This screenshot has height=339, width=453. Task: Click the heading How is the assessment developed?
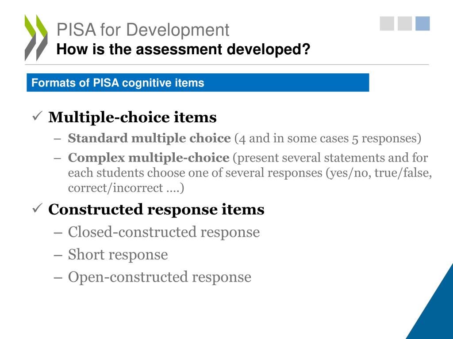183,49
